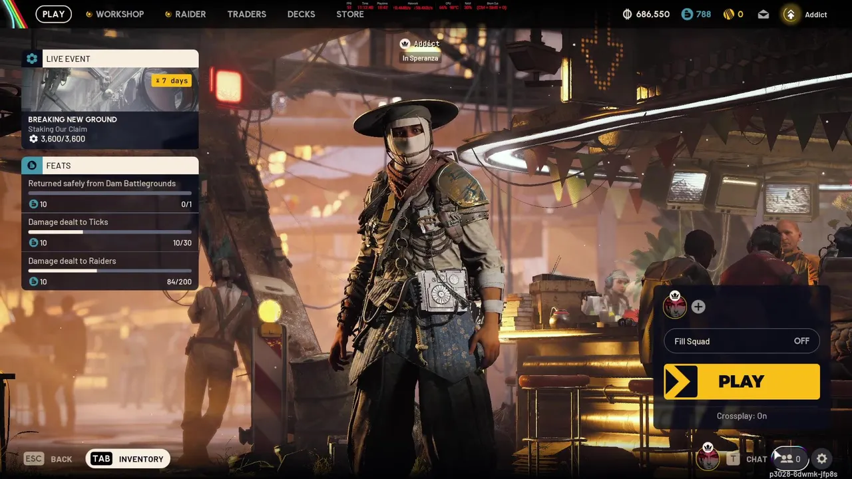Image resolution: width=852 pixels, height=479 pixels.
Task: Click the Feats panel icon
Action: tap(32, 166)
